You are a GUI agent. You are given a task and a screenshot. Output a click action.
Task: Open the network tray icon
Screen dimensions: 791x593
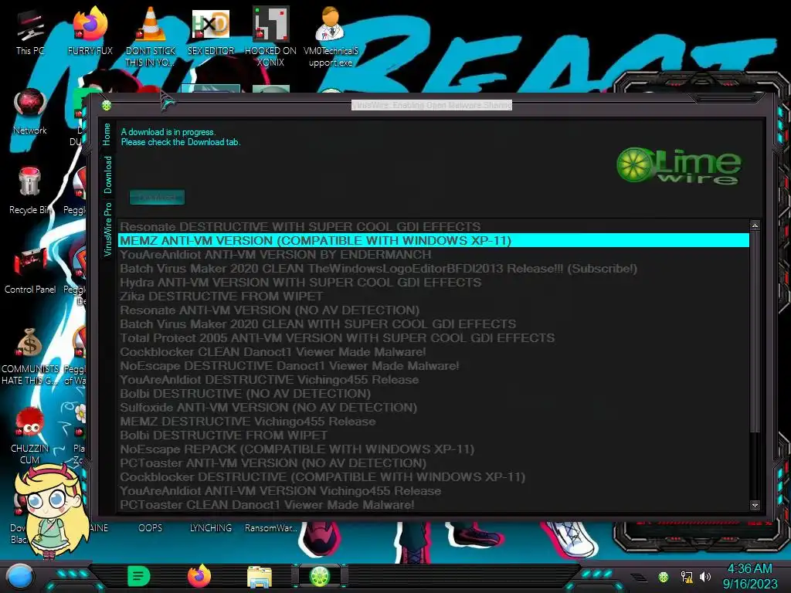tap(686, 577)
